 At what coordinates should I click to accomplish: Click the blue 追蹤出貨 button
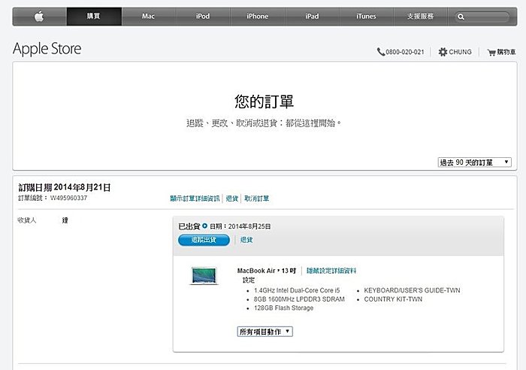(x=204, y=240)
